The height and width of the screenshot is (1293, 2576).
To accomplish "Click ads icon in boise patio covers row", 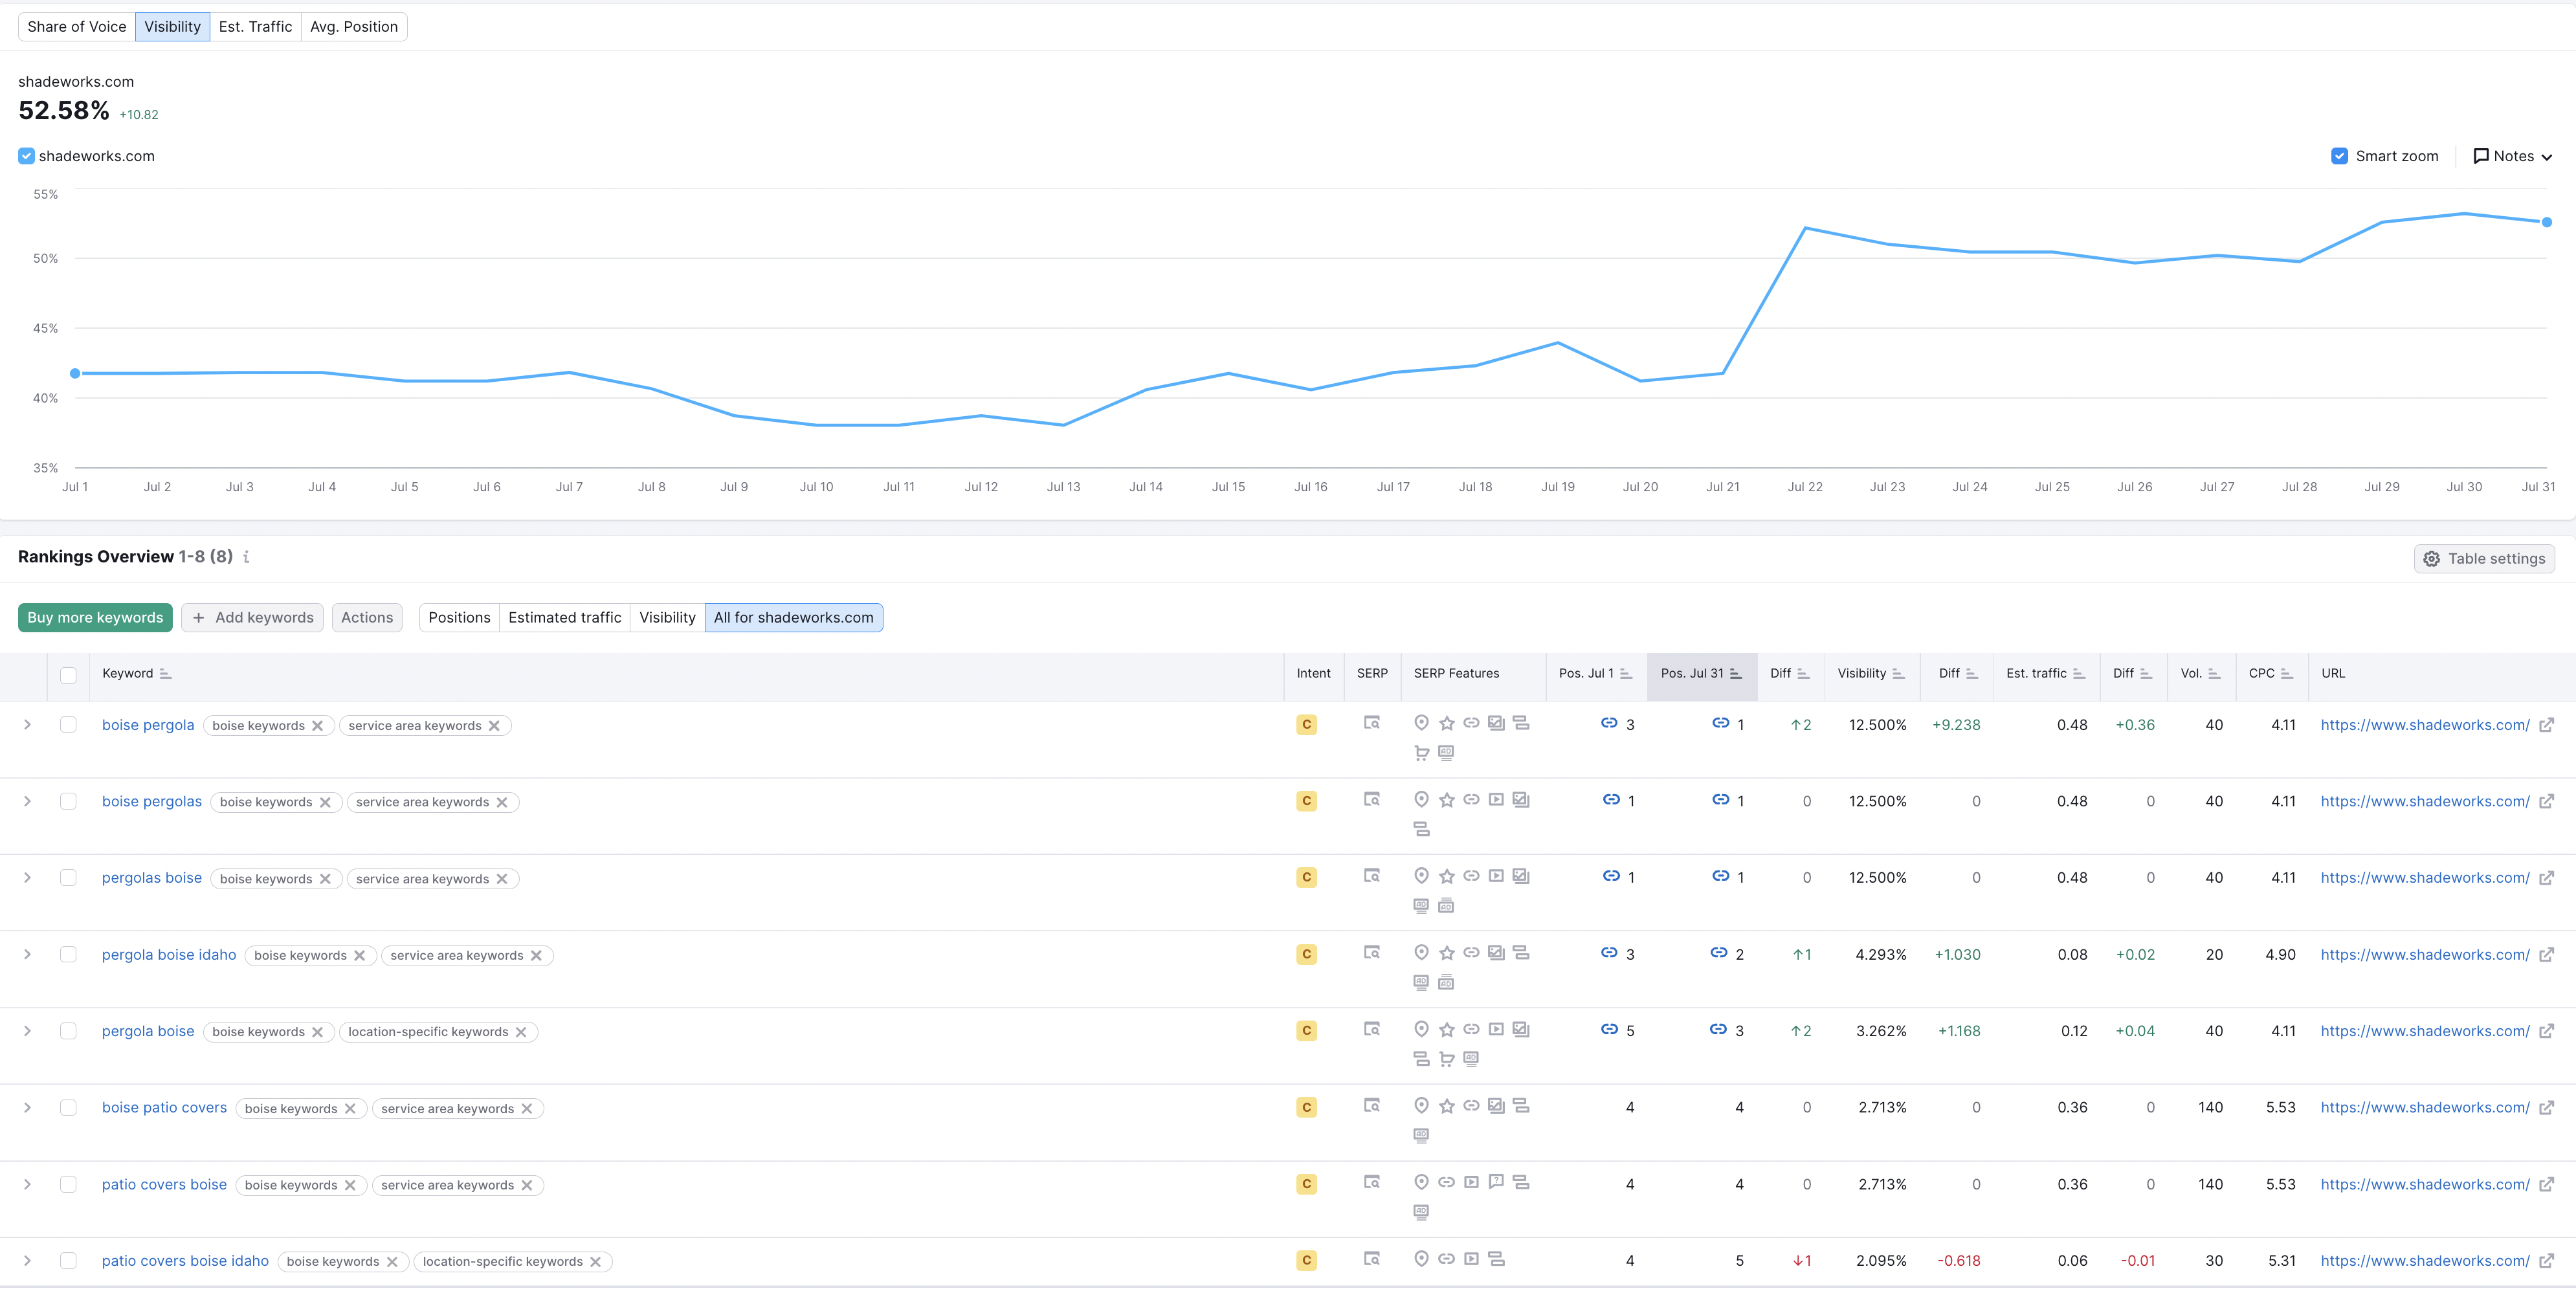I will 1421,1135.
